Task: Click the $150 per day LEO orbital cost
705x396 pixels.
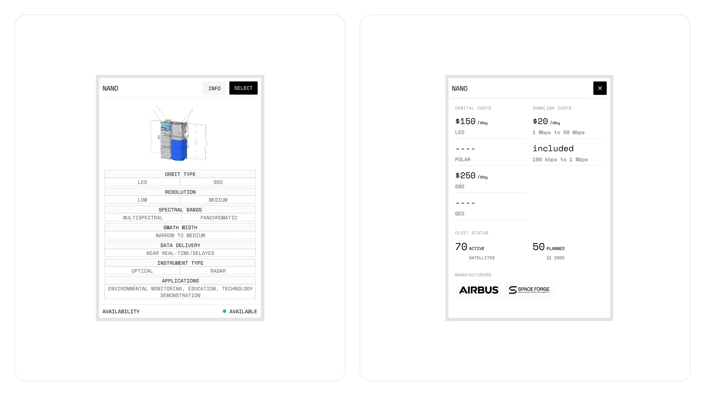Action: [x=471, y=121]
